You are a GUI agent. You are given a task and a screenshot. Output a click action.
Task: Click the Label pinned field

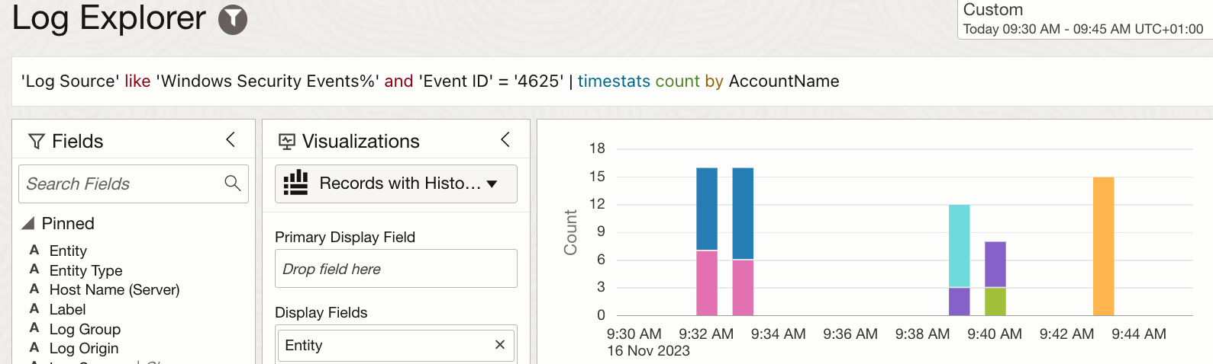67,309
